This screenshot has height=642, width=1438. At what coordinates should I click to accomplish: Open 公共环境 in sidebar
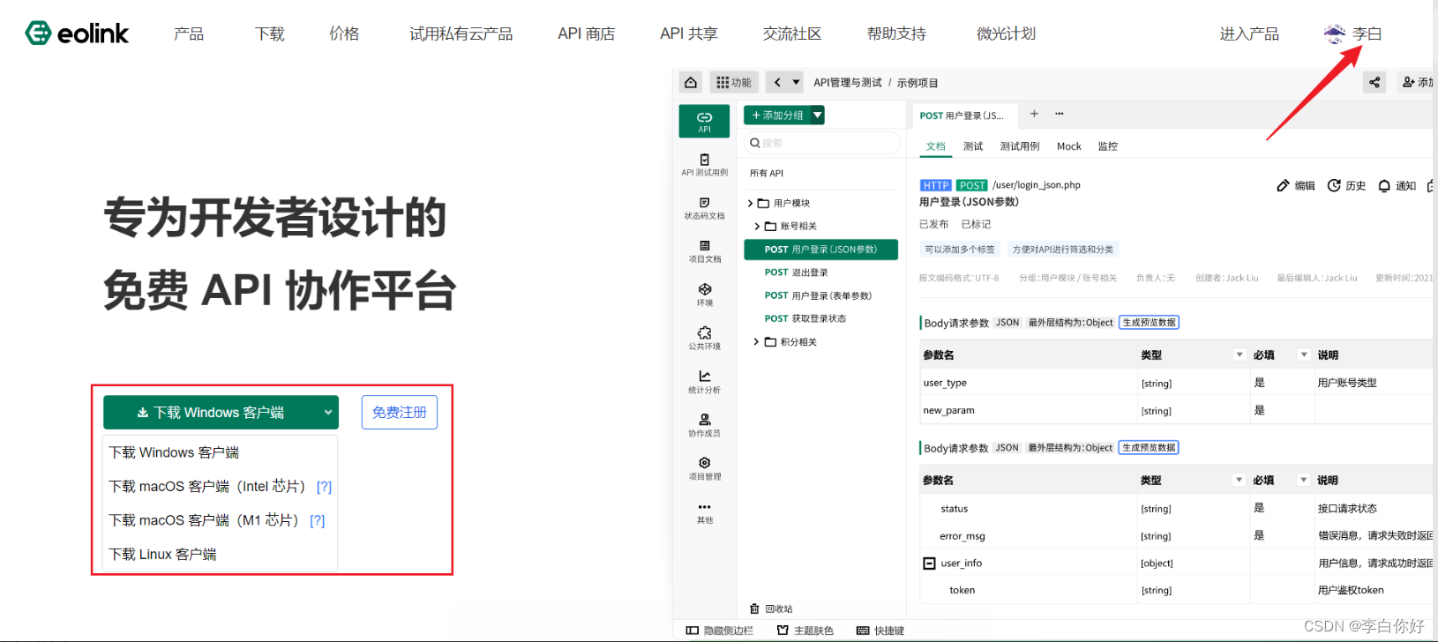(704, 338)
